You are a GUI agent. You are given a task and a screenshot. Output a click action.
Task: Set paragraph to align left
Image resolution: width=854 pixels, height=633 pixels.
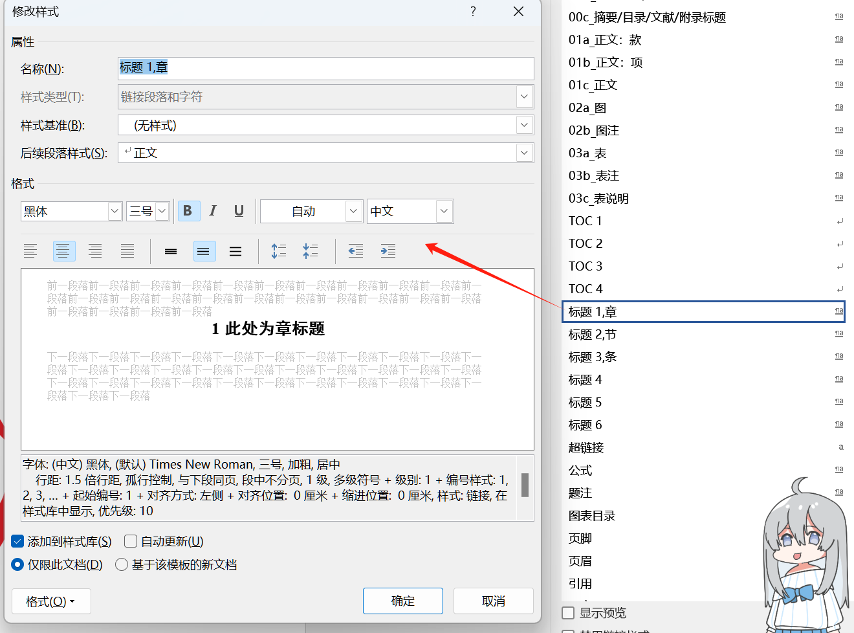pos(30,251)
